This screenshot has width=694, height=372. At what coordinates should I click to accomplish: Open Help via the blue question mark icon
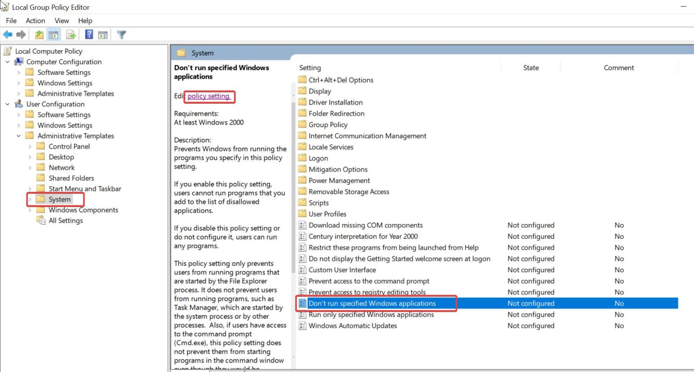pyautogui.click(x=89, y=34)
